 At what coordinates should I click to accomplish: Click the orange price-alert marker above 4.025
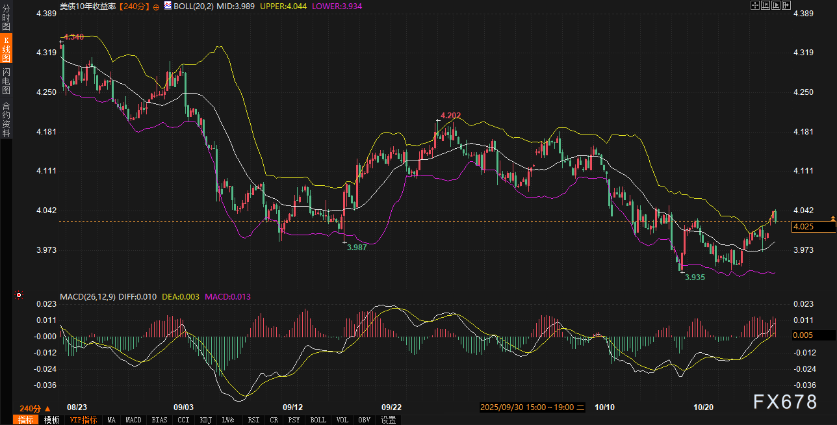point(833,217)
